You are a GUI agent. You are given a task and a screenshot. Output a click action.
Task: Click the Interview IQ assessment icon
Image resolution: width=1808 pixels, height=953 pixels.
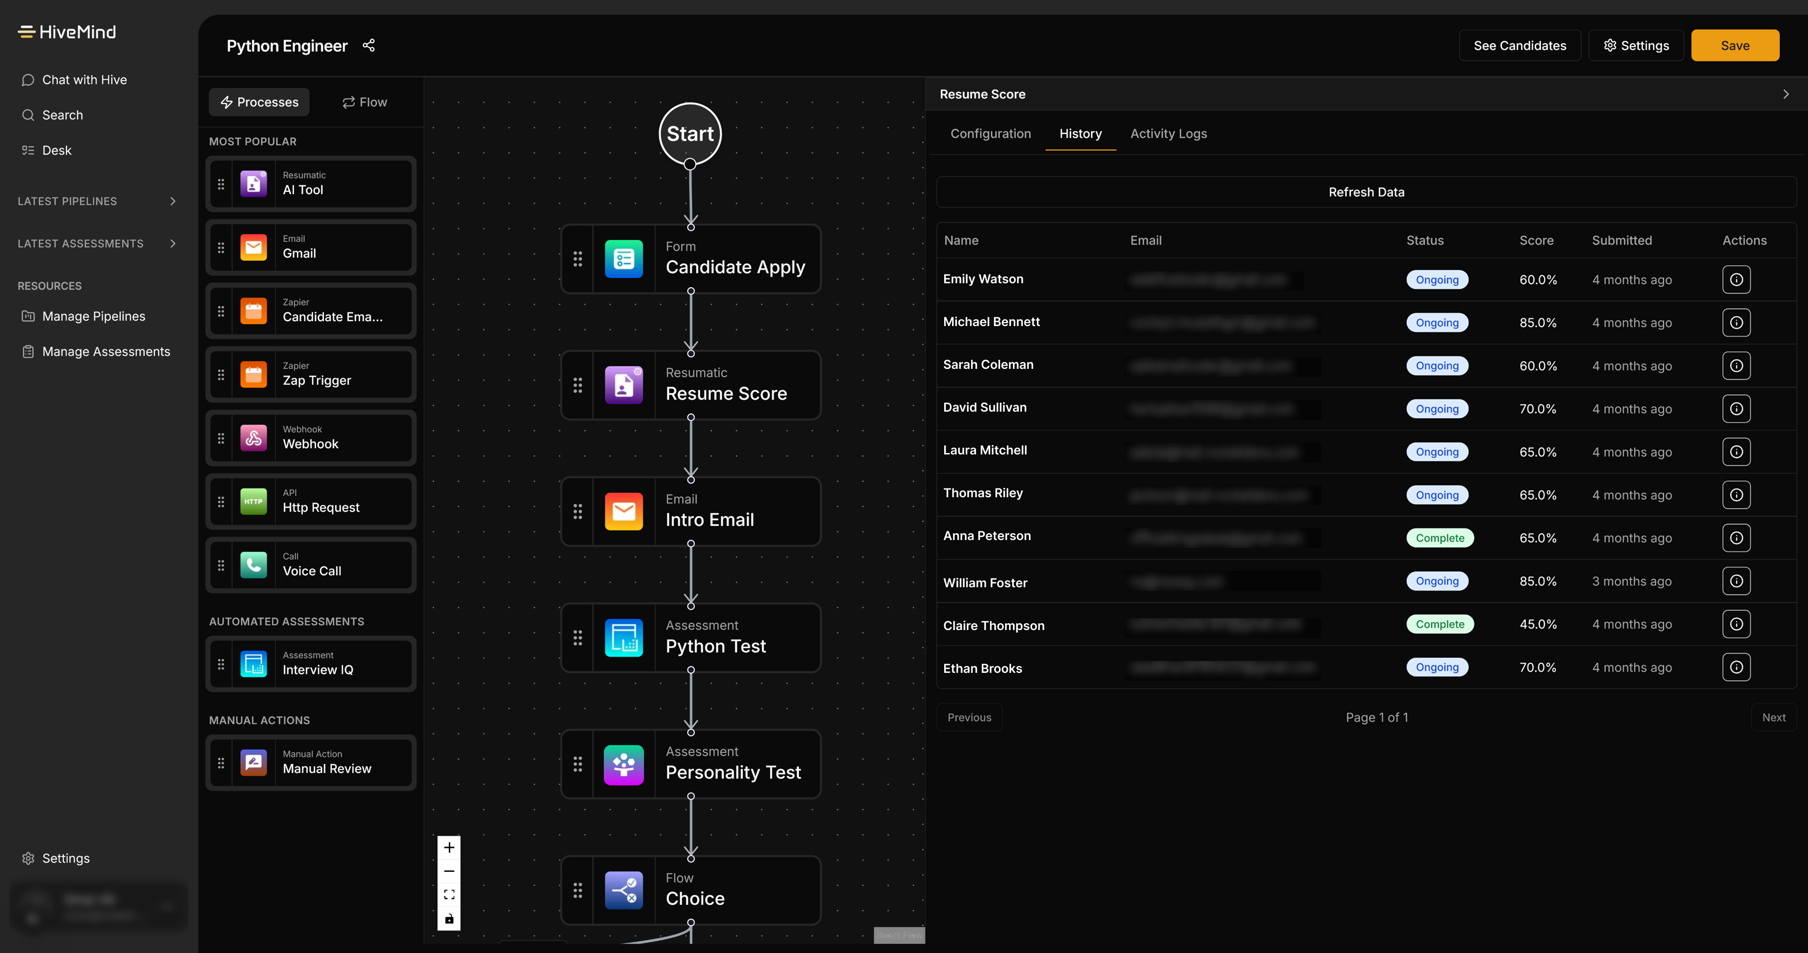253,664
